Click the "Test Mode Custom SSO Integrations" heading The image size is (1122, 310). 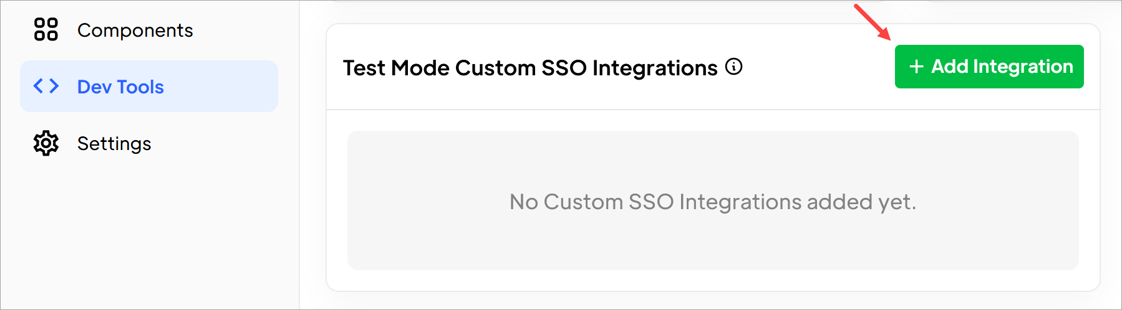point(530,67)
